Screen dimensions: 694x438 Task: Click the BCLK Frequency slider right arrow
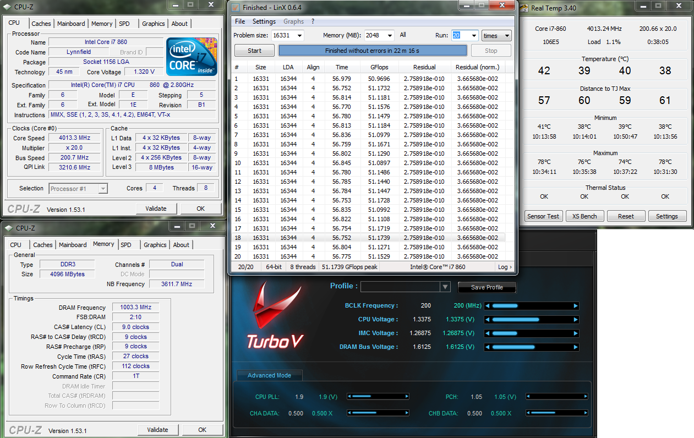pyautogui.click(x=576, y=306)
